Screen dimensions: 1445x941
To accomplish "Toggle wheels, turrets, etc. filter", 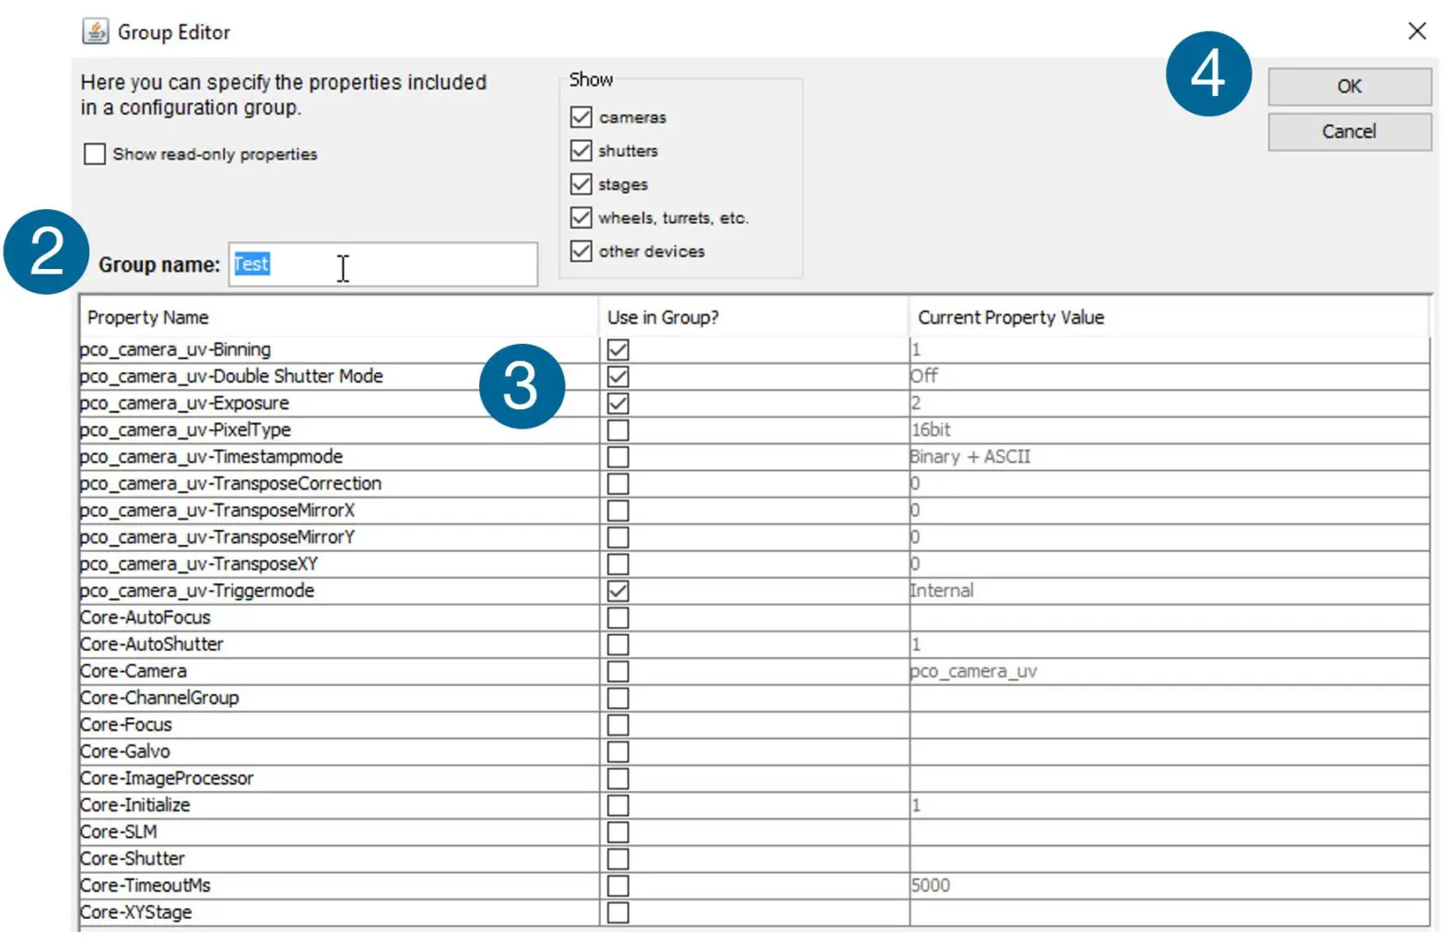I will (581, 218).
